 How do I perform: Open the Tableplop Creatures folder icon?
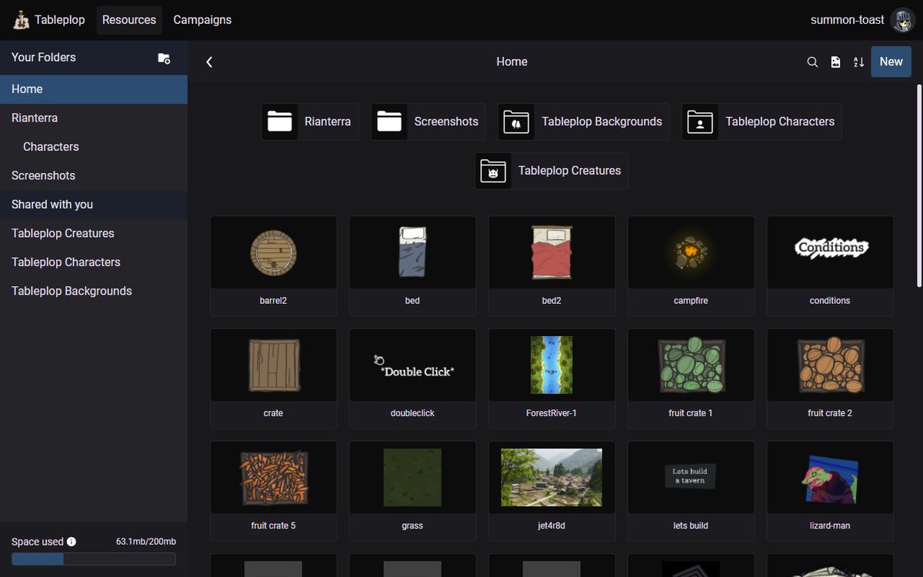tap(493, 171)
